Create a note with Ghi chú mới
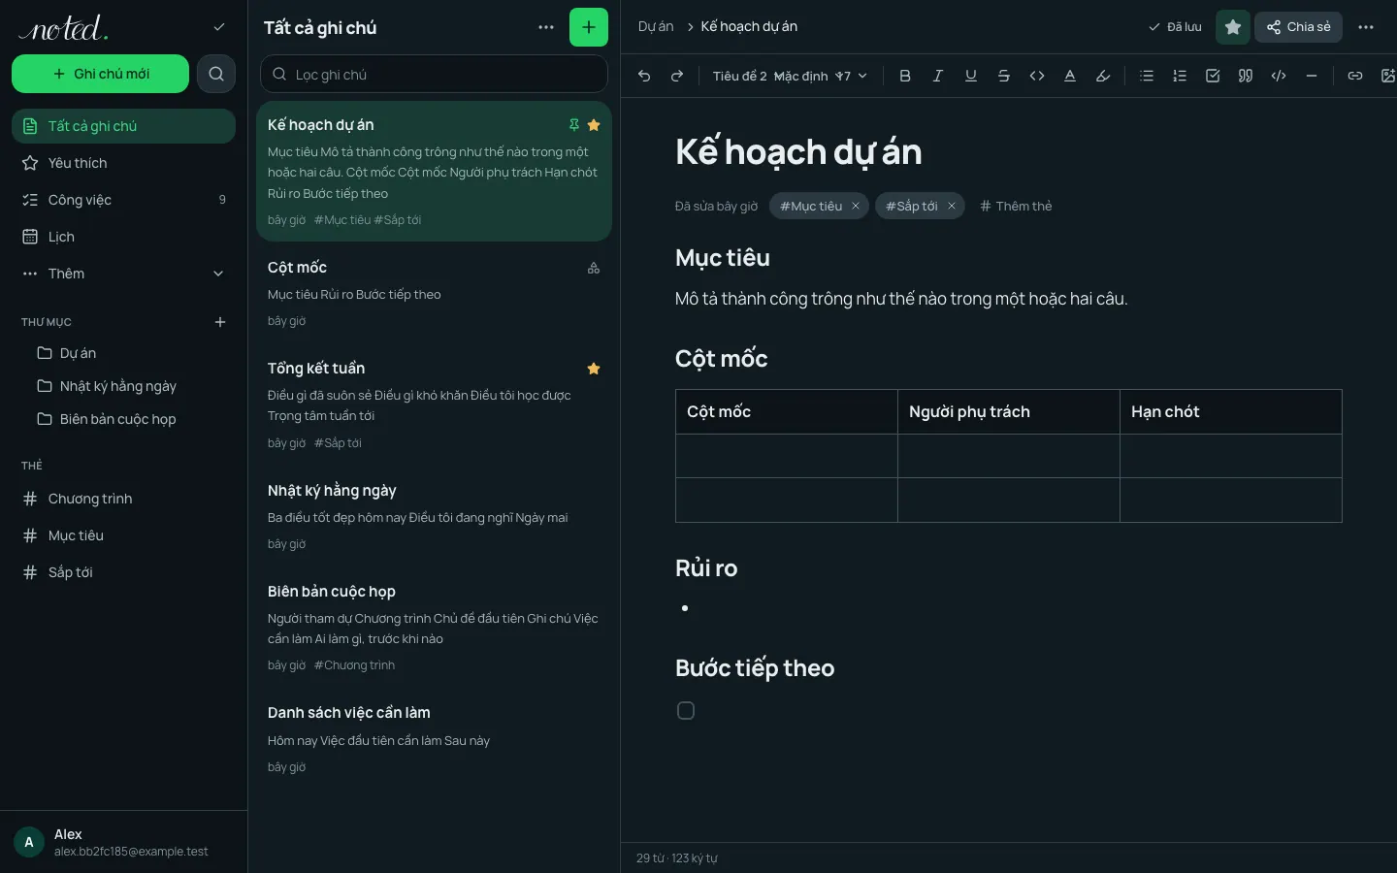Screen dimensions: 1397x873 100,74
